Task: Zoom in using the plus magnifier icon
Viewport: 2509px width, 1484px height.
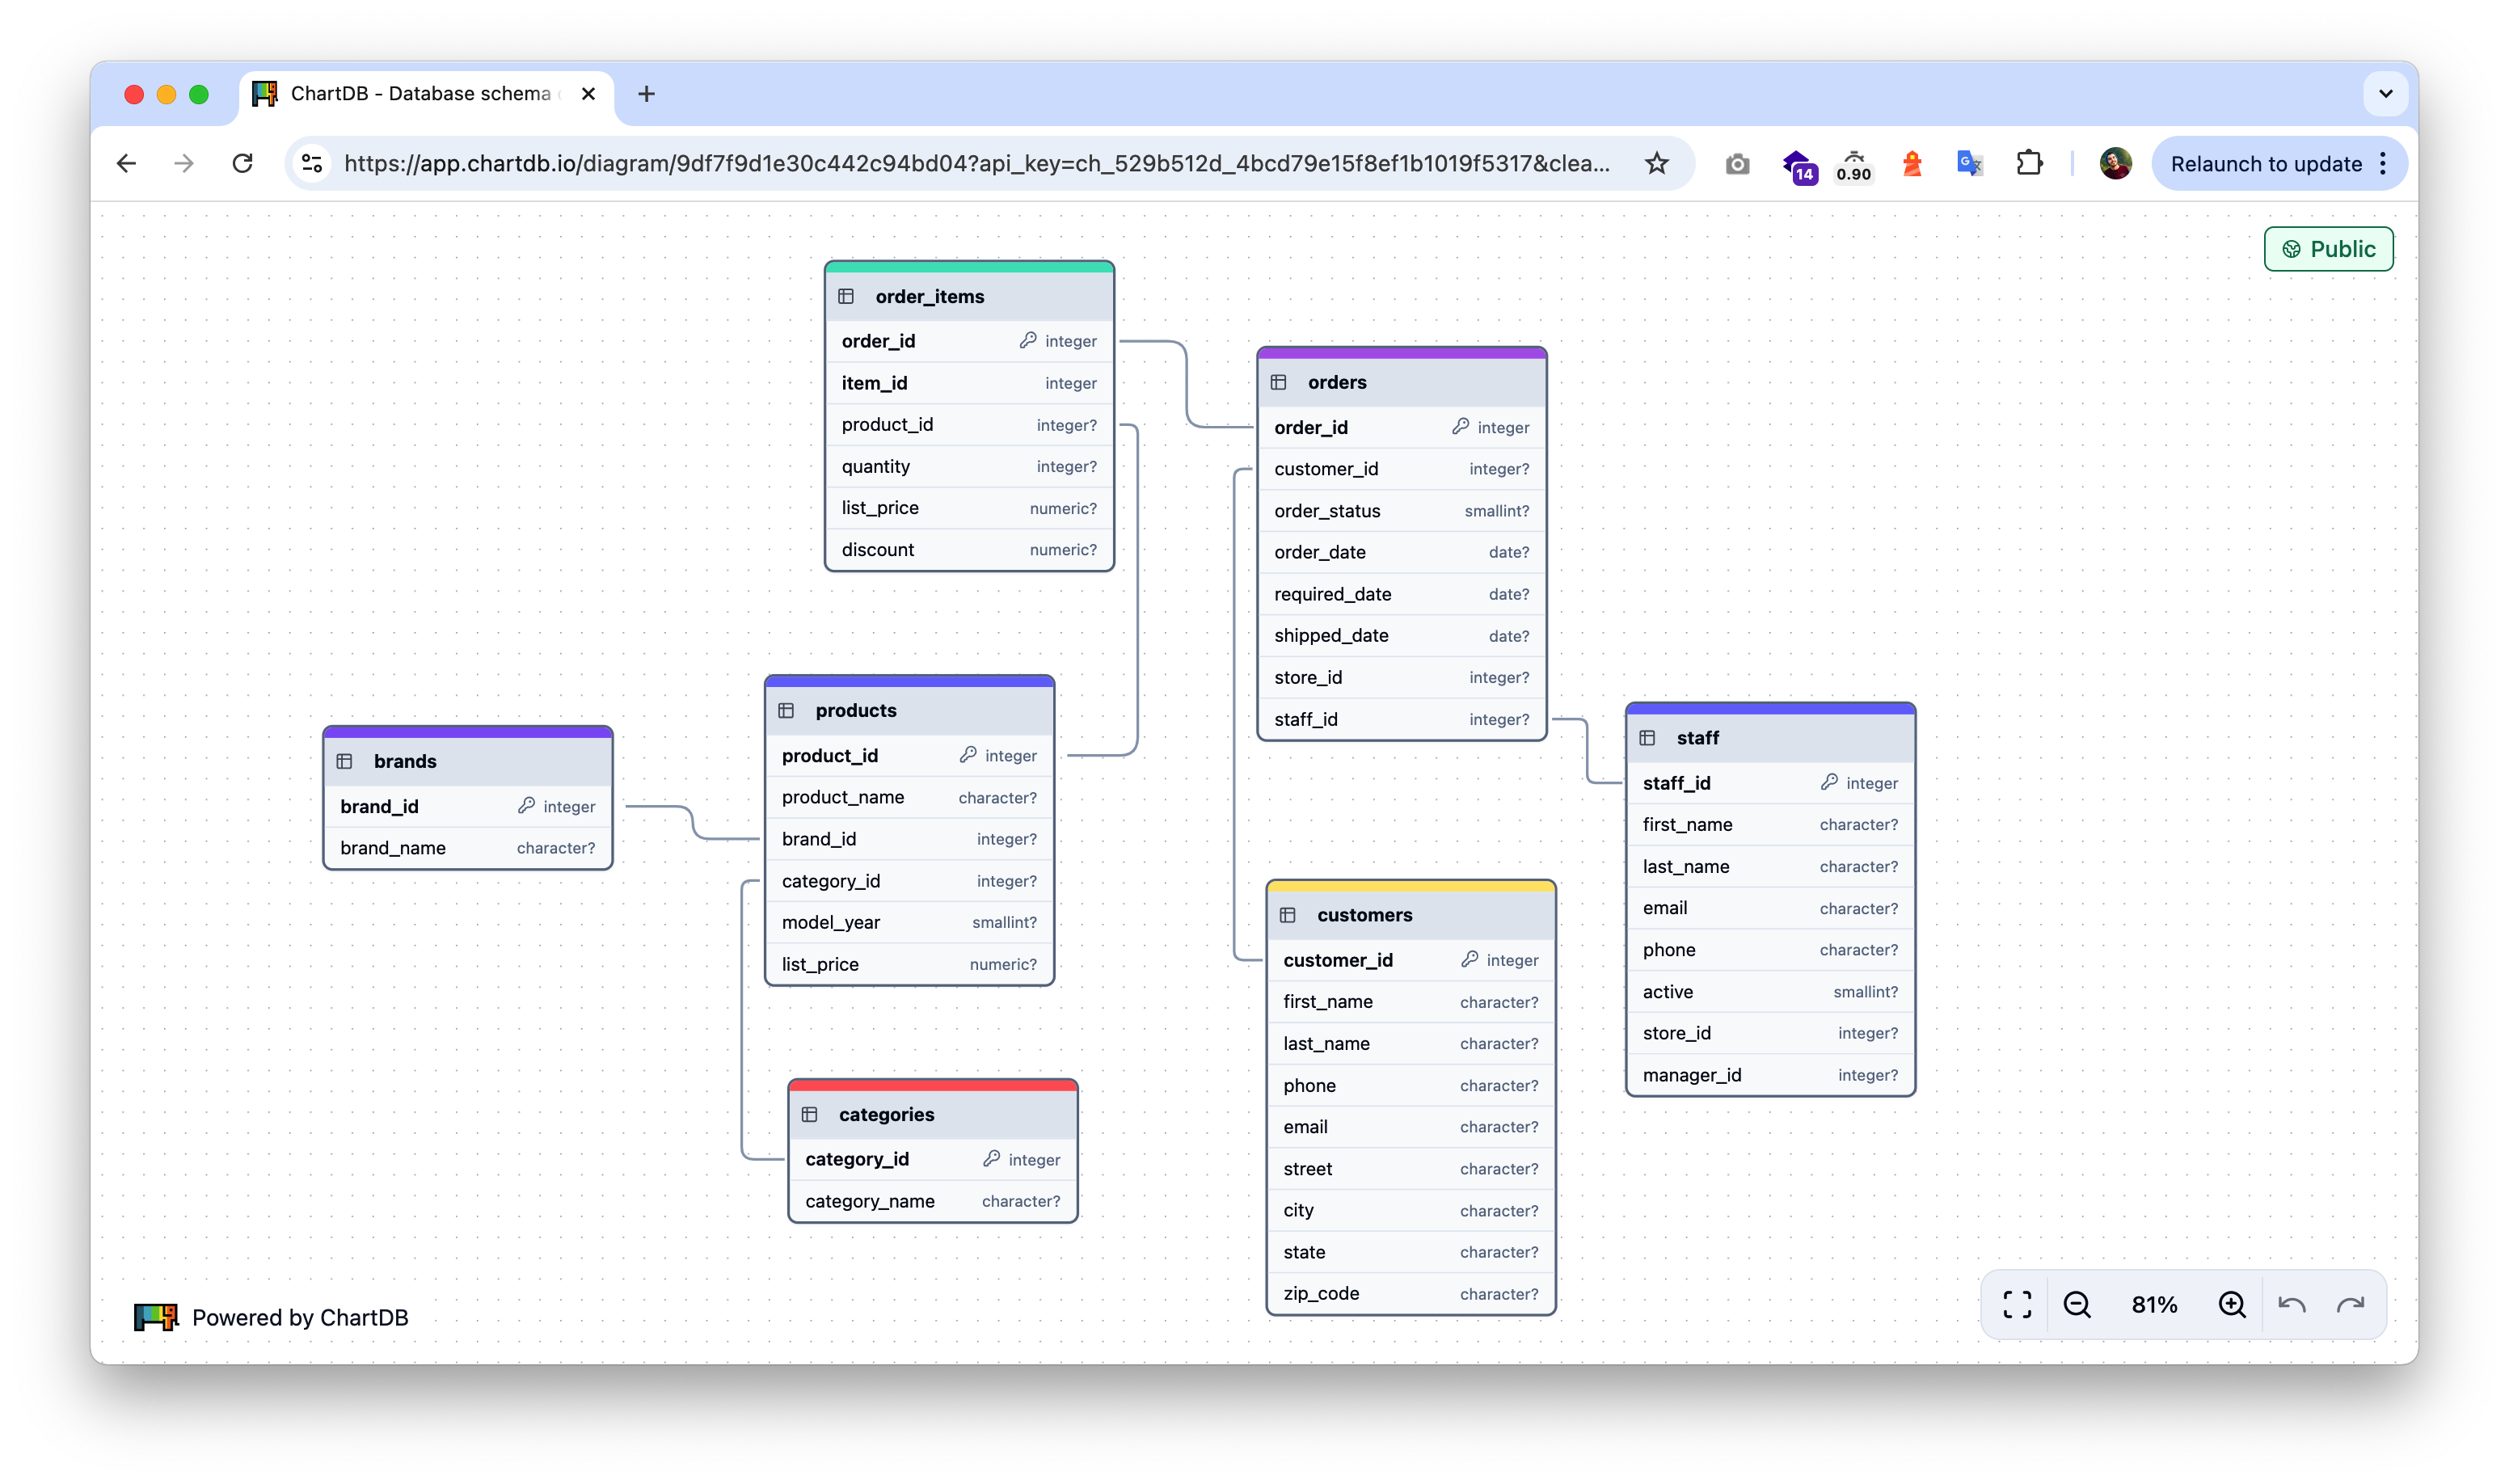Action: click(2232, 1304)
